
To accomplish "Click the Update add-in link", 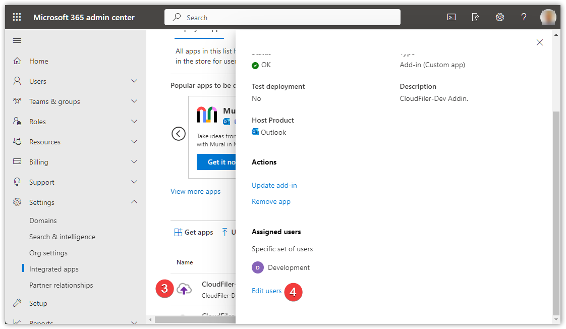I will [274, 185].
